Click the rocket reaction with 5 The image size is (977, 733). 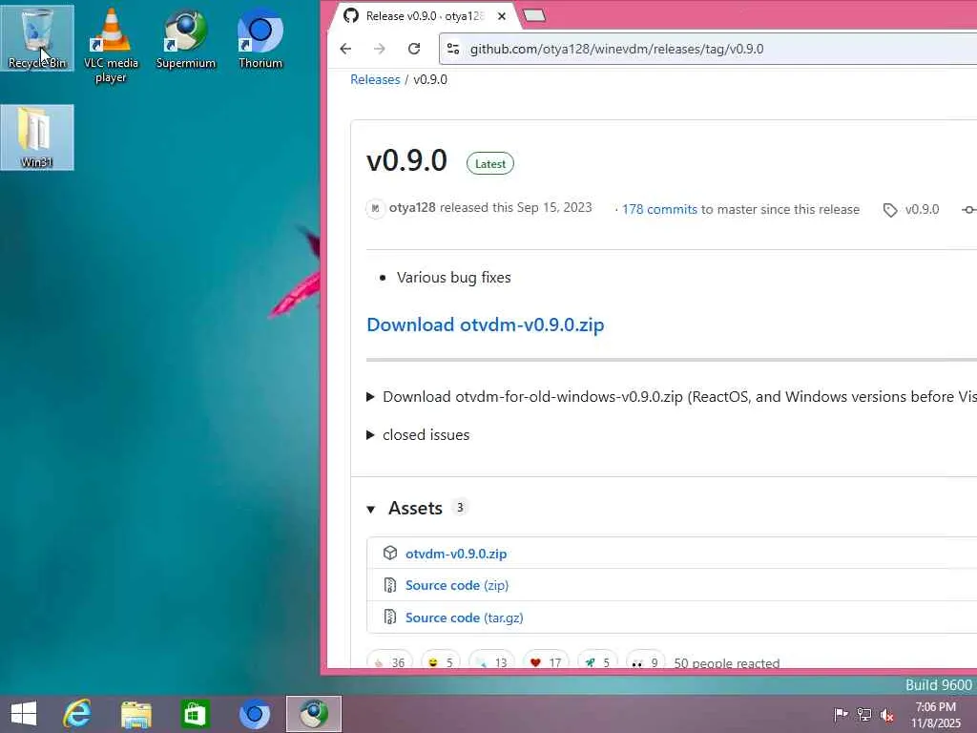597,660
